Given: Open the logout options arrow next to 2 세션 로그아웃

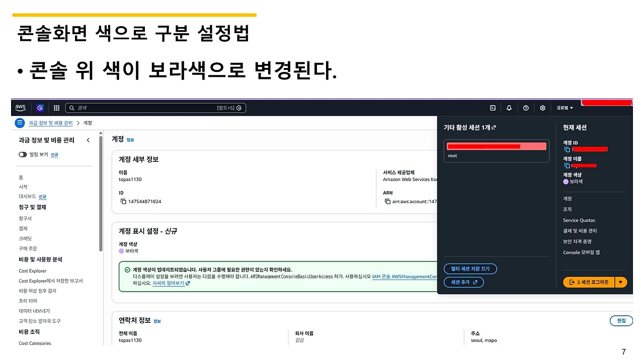Looking at the screenshot, I should pos(621,282).
